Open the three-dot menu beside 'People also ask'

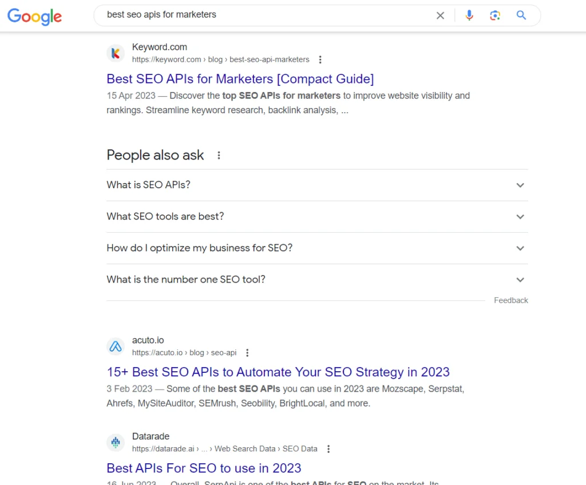[x=219, y=155]
